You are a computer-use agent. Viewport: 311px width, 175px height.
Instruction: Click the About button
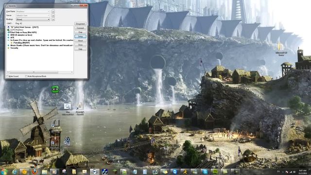pos(80,41)
